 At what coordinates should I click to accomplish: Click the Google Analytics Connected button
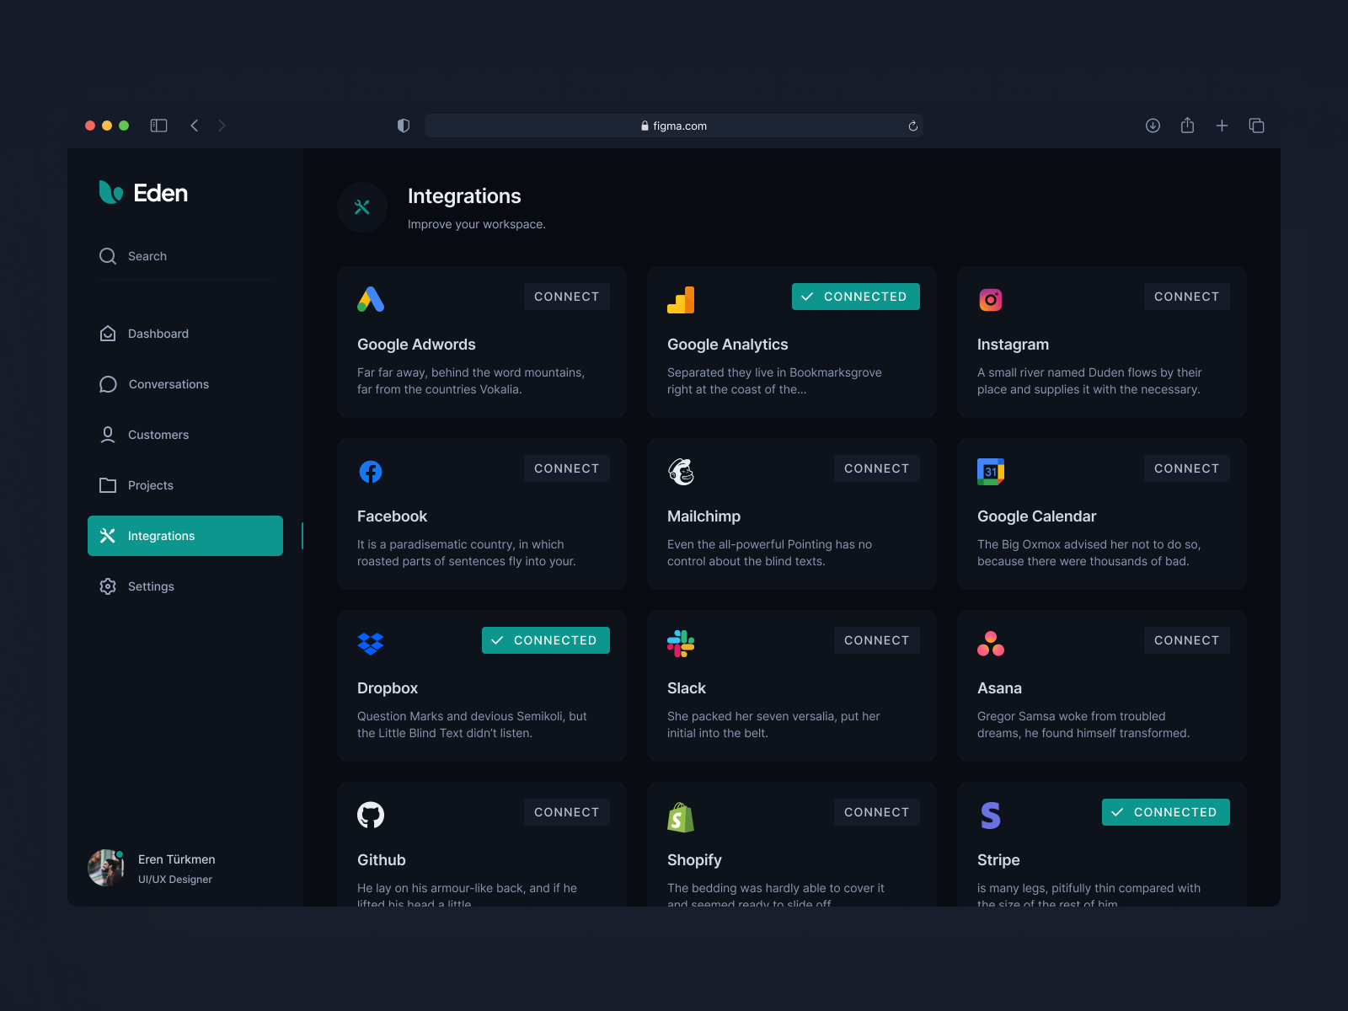(855, 297)
